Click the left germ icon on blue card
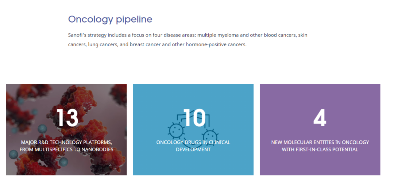The width and height of the screenshot is (394, 186). [x=176, y=130]
